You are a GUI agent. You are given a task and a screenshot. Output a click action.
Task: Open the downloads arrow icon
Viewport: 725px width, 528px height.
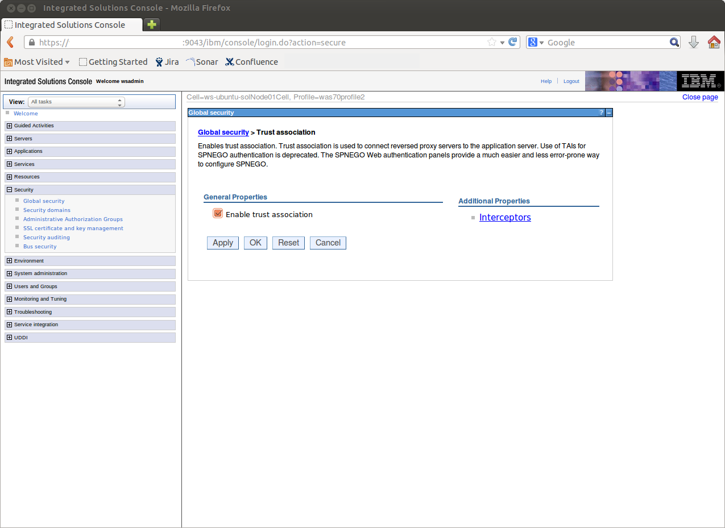click(x=694, y=42)
